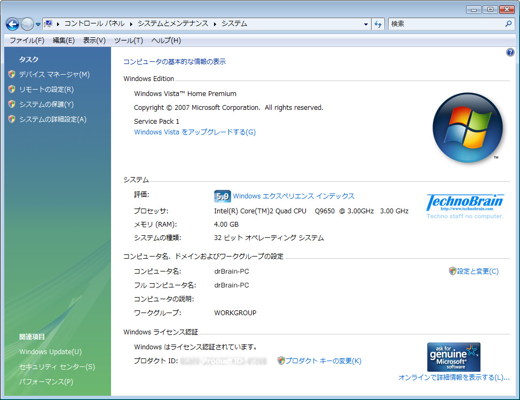
Task: Click the 4.00 GB memory value
Action: pos(226,225)
